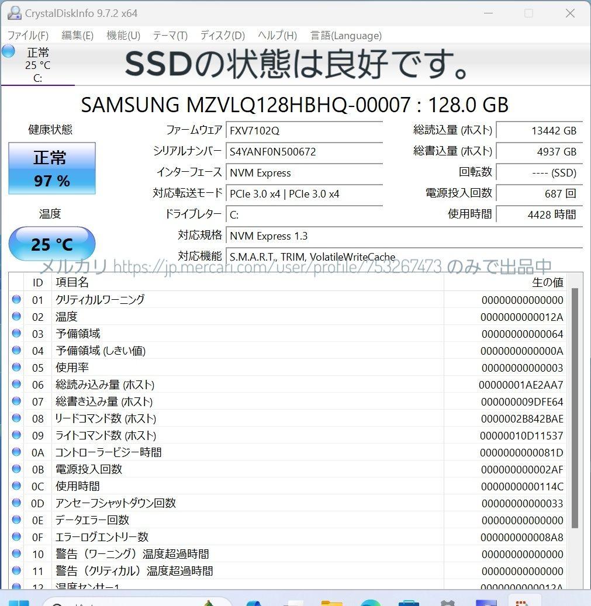
Task: Click the status icon beside 使用時間 row 0C
Action: pyautogui.click(x=16, y=486)
